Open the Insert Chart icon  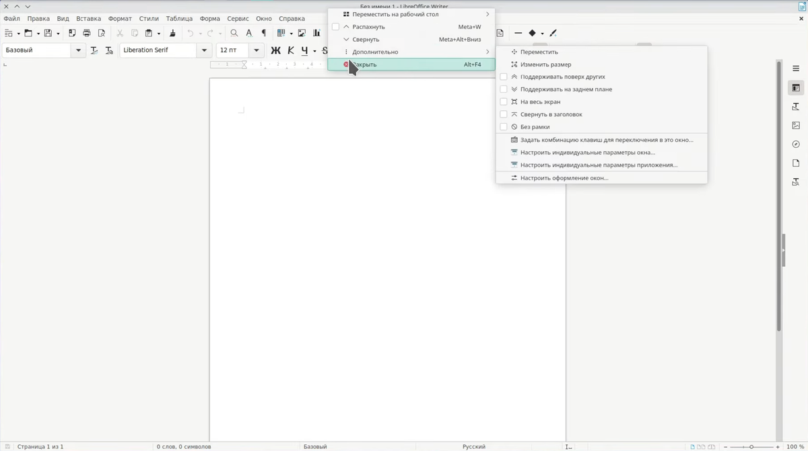pos(316,33)
